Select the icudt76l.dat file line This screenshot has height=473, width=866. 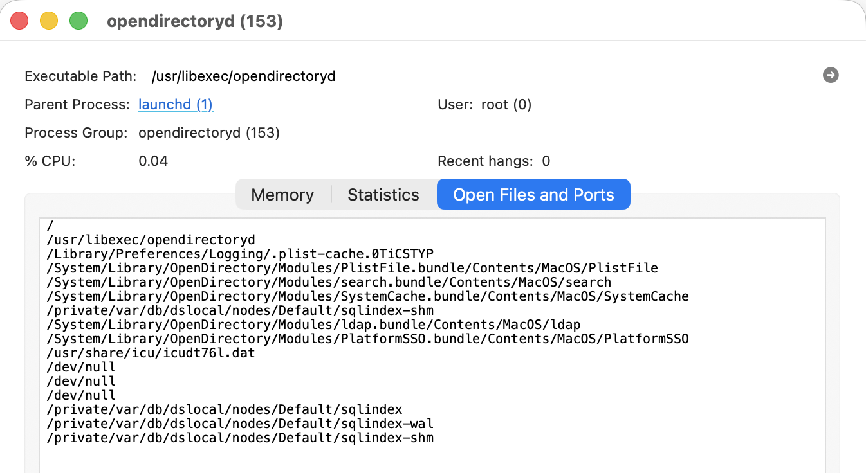(151, 353)
